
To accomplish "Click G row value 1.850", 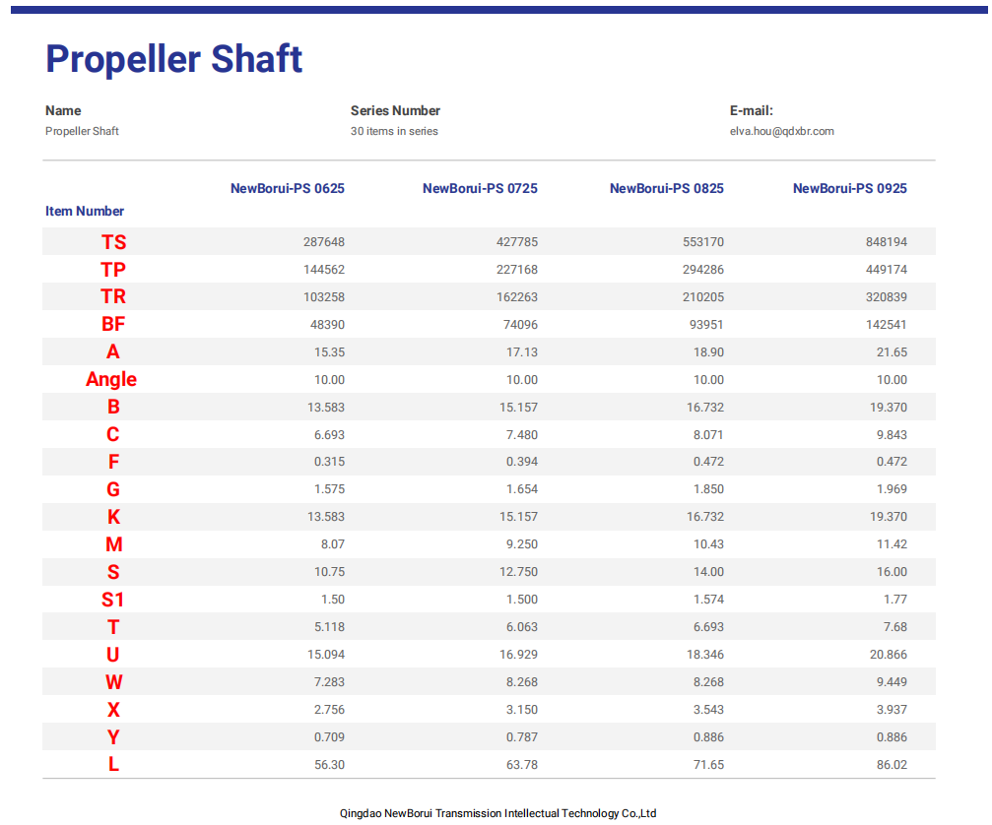I will point(708,489).
